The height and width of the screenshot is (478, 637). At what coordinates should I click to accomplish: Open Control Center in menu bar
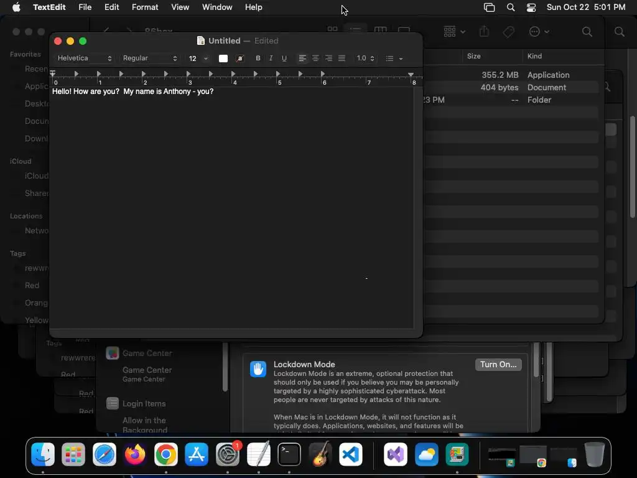pyautogui.click(x=531, y=7)
